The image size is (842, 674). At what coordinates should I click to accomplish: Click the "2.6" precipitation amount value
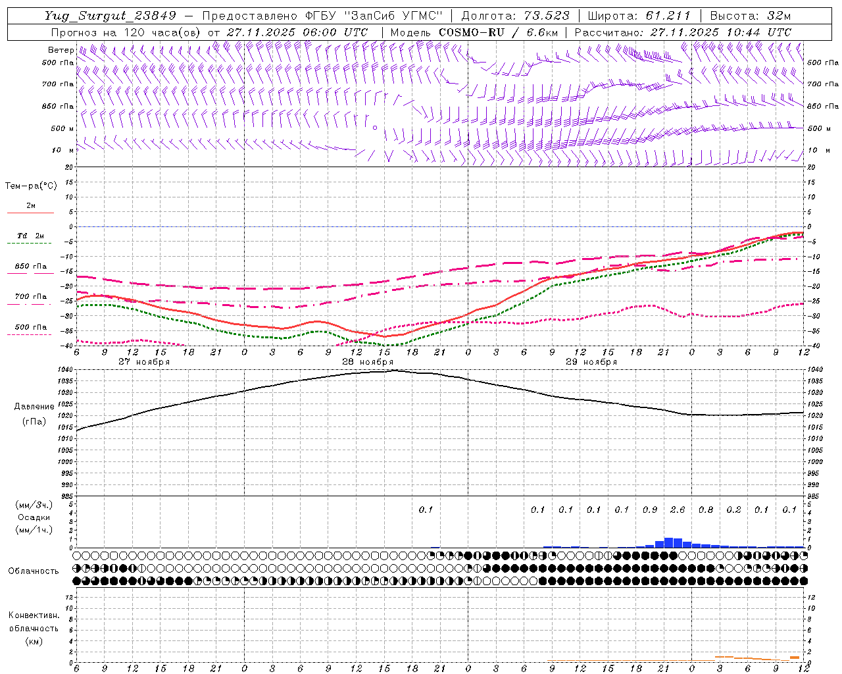pyautogui.click(x=678, y=509)
